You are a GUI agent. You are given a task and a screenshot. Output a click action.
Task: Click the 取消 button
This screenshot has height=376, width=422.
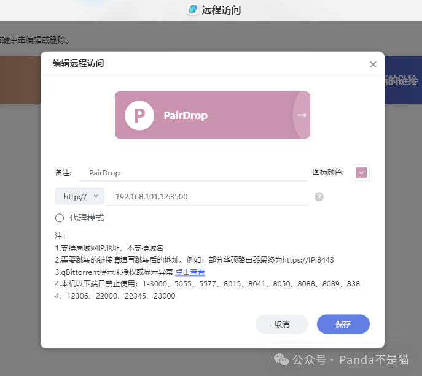(x=282, y=324)
